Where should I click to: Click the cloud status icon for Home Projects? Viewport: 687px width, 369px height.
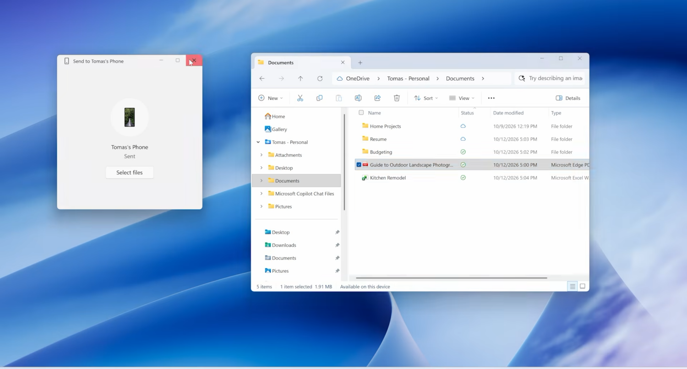click(463, 126)
